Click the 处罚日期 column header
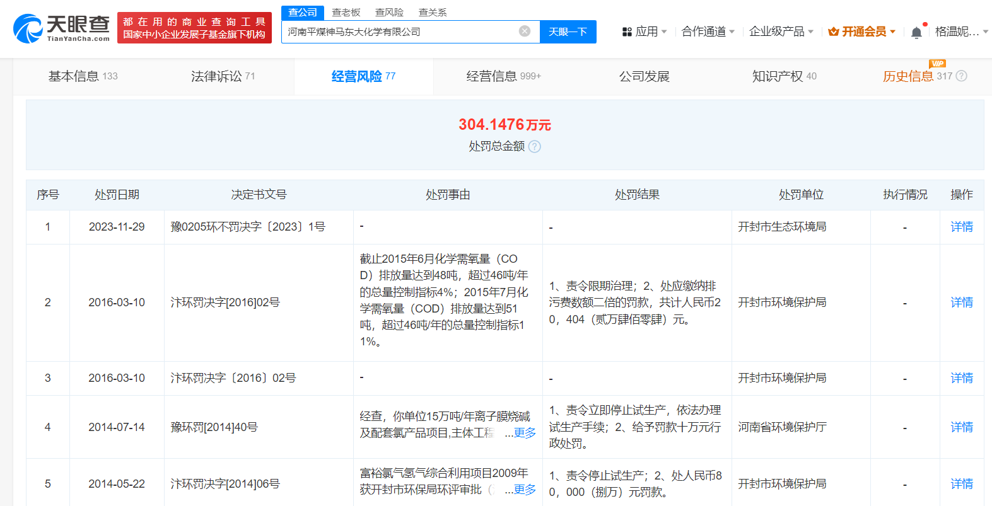The width and height of the screenshot is (992, 506). 117,195
